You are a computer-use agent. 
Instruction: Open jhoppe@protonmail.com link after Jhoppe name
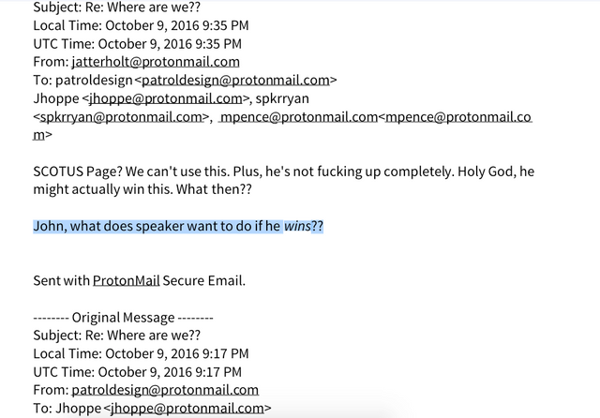[166, 98]
